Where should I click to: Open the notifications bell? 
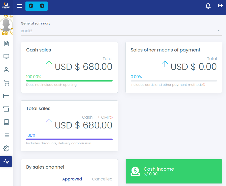pyautogui.click(x=208, y=6)
